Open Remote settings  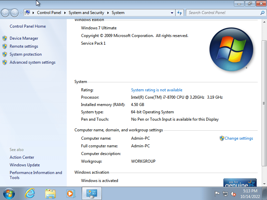click(x=24, y=46)
